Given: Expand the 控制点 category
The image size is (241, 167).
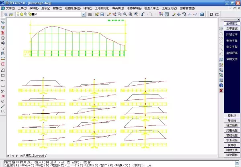Looking at the screenshot, I should (232, 115).
